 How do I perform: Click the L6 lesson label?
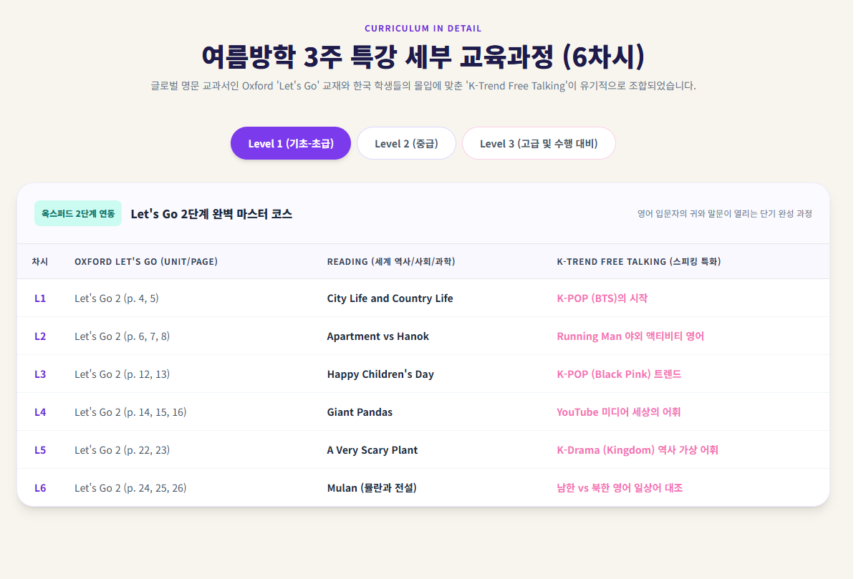pos(40,488)
